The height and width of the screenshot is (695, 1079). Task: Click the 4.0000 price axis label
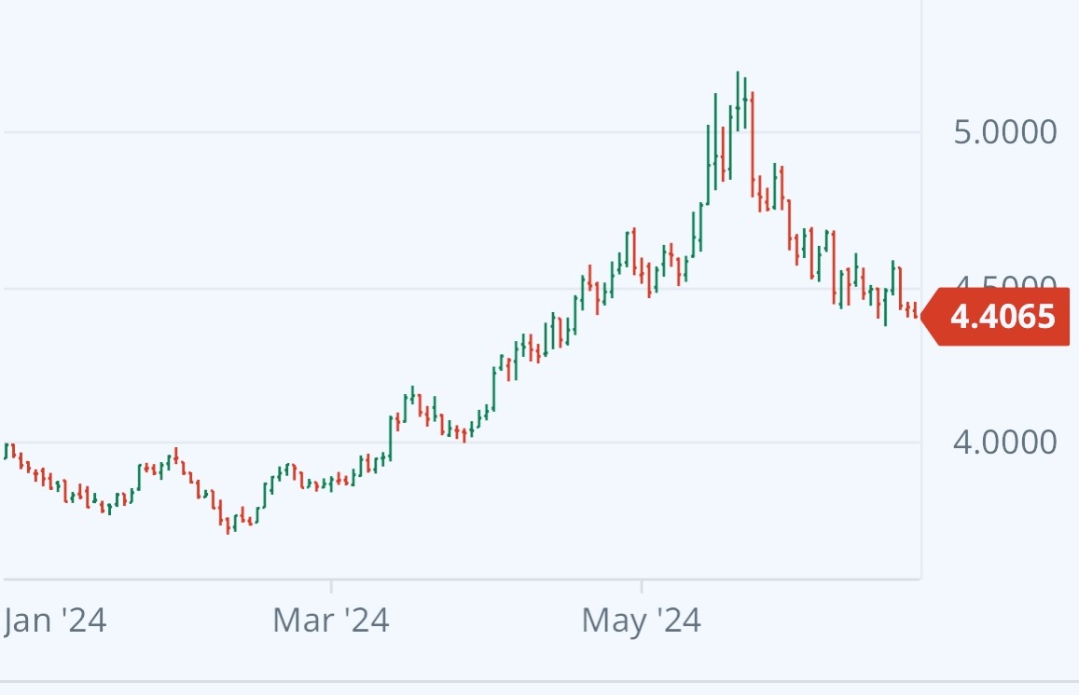pos(1004,442)
